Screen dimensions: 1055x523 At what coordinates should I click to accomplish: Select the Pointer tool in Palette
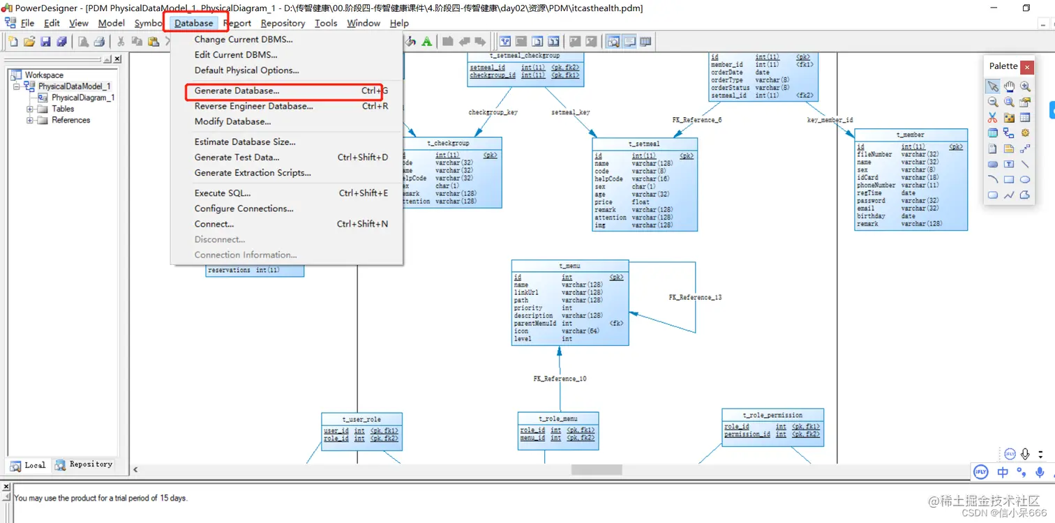992,86
